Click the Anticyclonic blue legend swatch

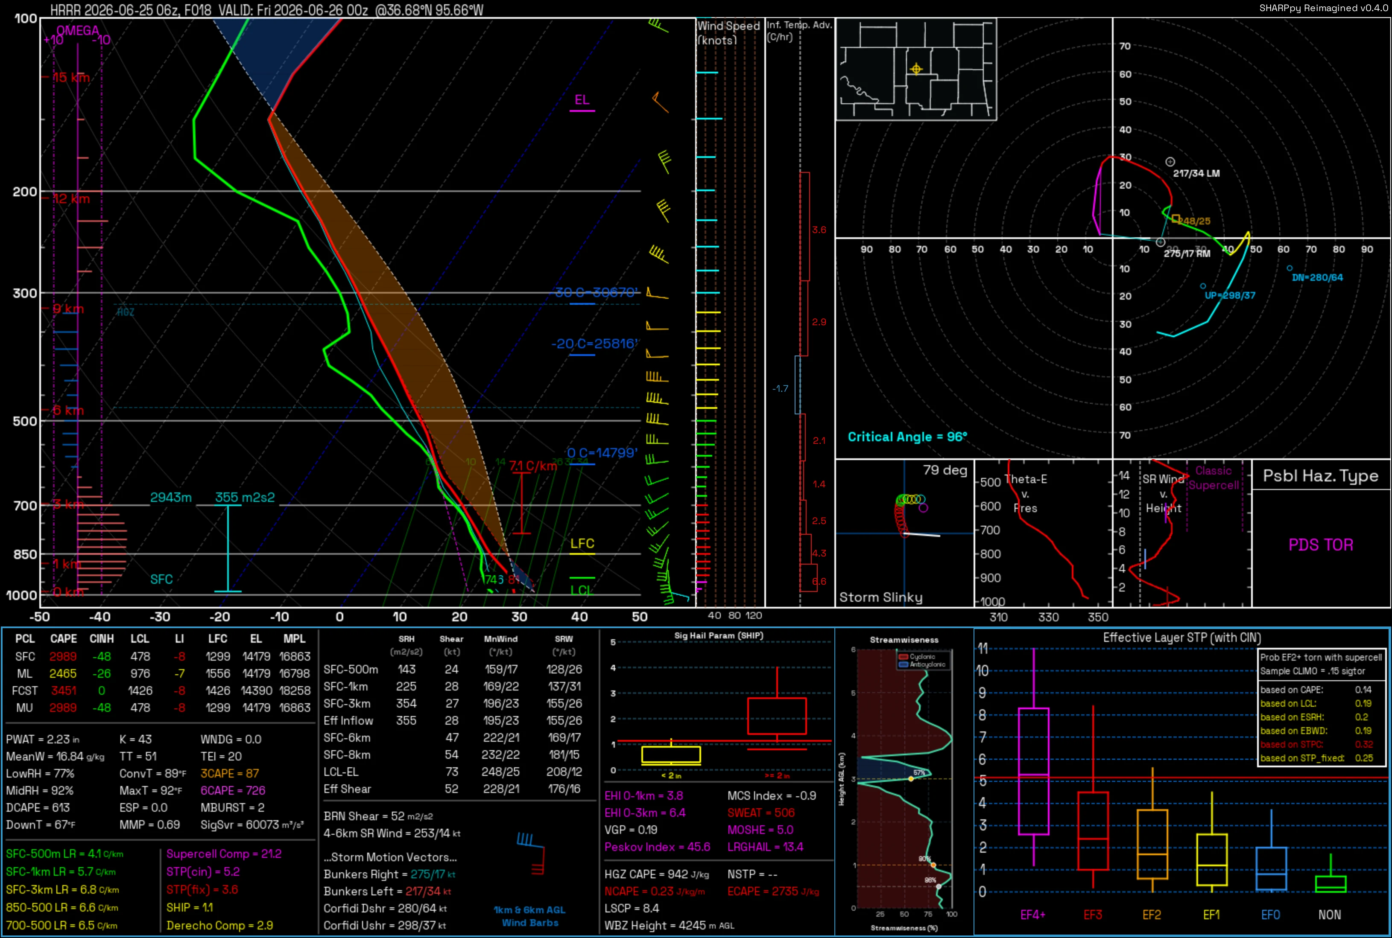[x=904, y=664]
